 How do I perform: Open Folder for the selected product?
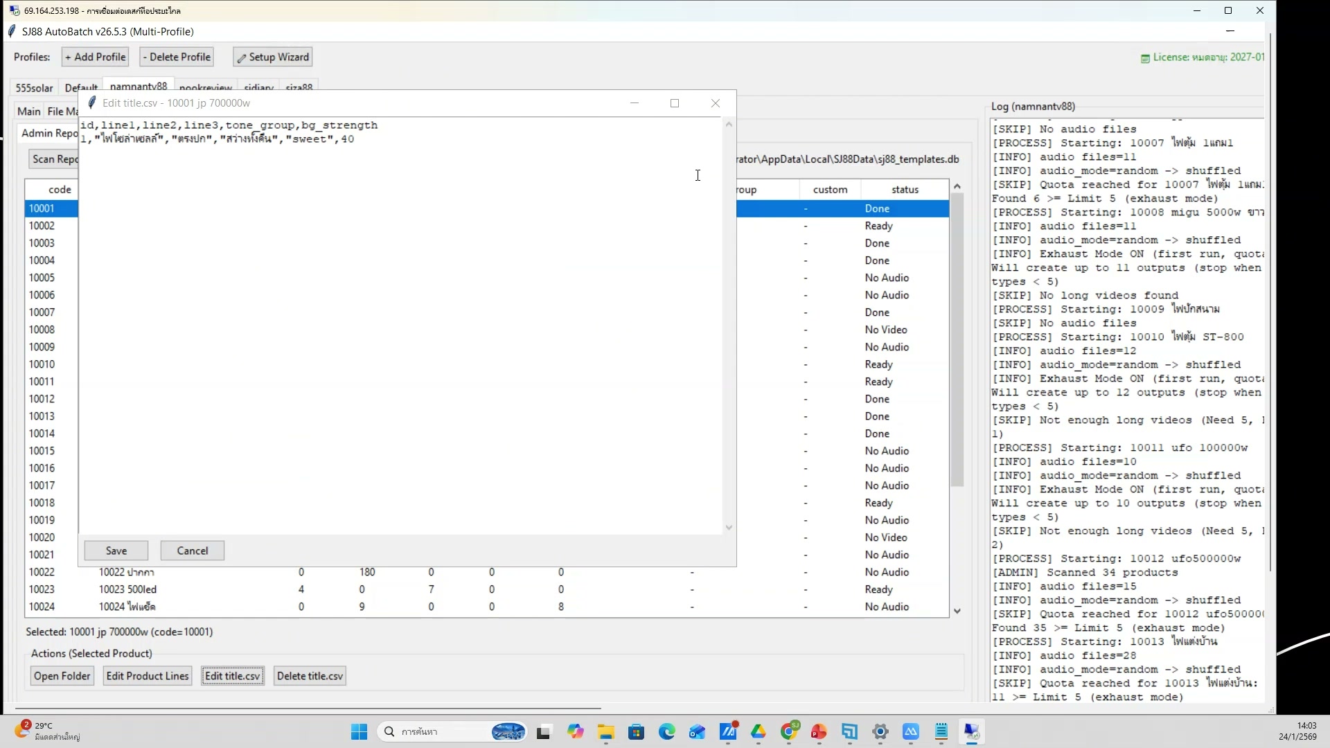[62, 675]
